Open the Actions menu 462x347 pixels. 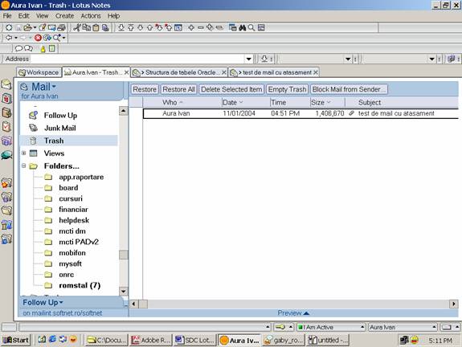pos(91,16)
